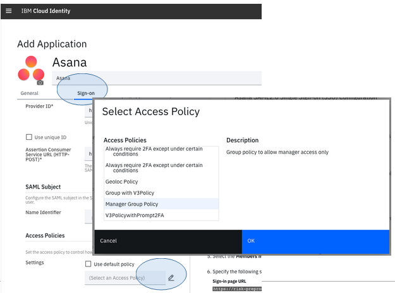The height and width of the screenshot is (293, 395).
Task: Open the hamburger navigation menu
Action: click(9, 11)
